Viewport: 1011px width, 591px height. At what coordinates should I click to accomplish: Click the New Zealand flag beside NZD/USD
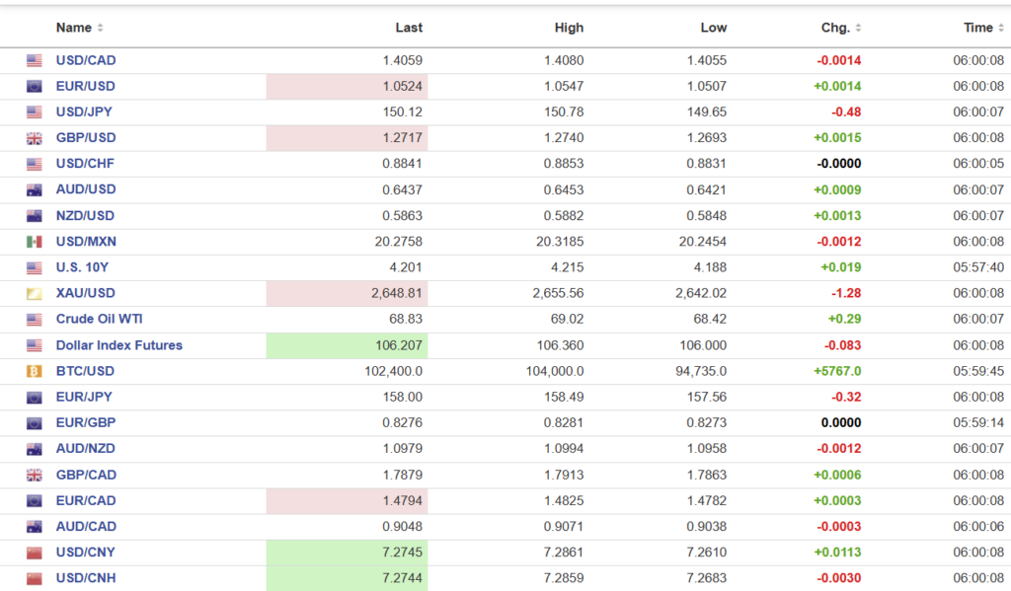[35, 216]
